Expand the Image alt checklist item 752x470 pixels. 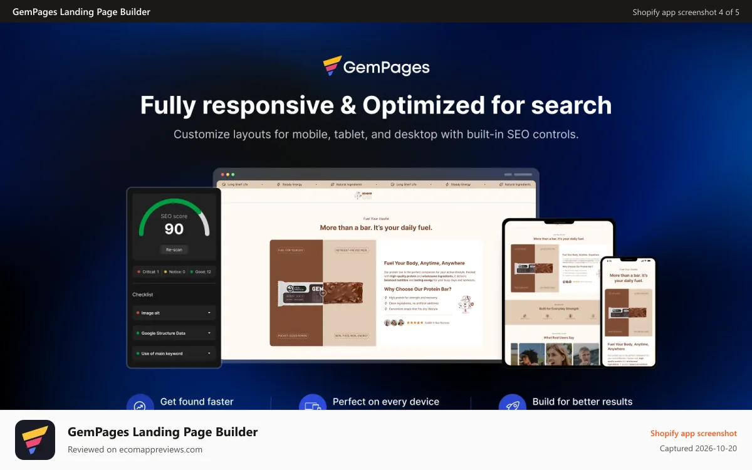pyautogui.click(x=174, y=313)
